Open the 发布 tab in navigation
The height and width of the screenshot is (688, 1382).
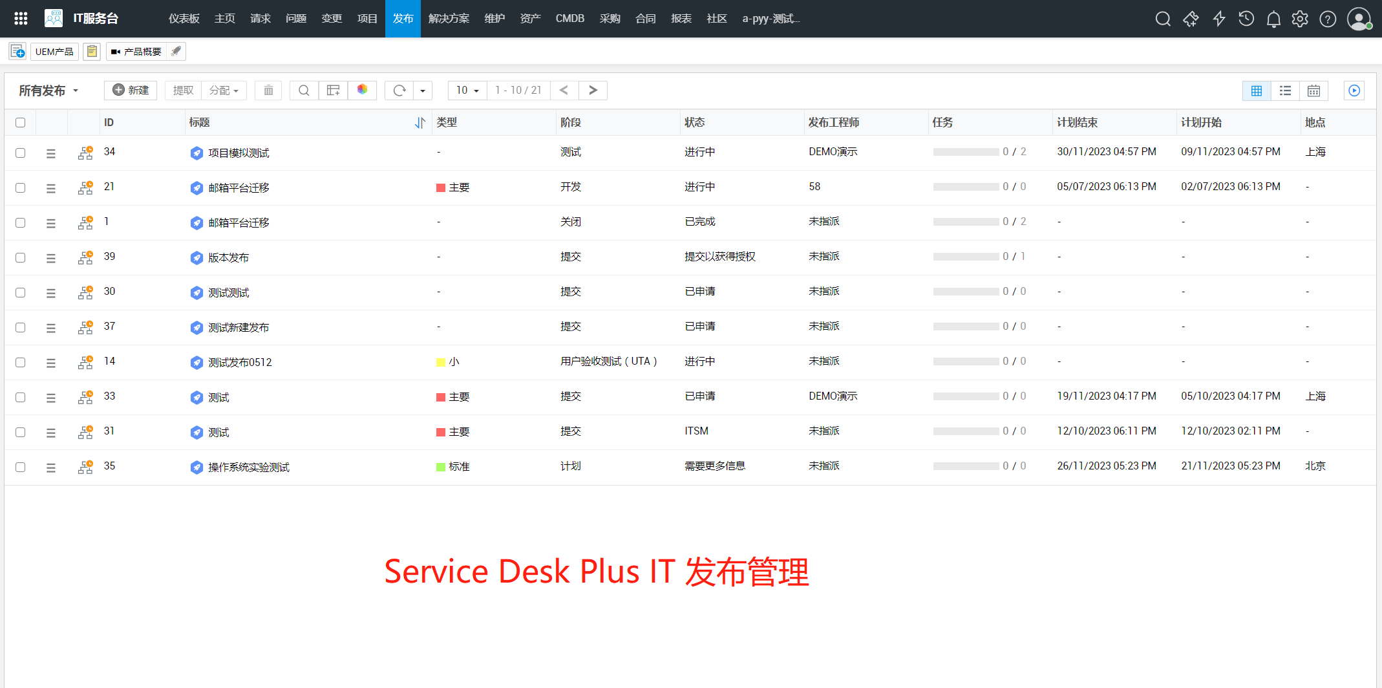coord(403,19)
